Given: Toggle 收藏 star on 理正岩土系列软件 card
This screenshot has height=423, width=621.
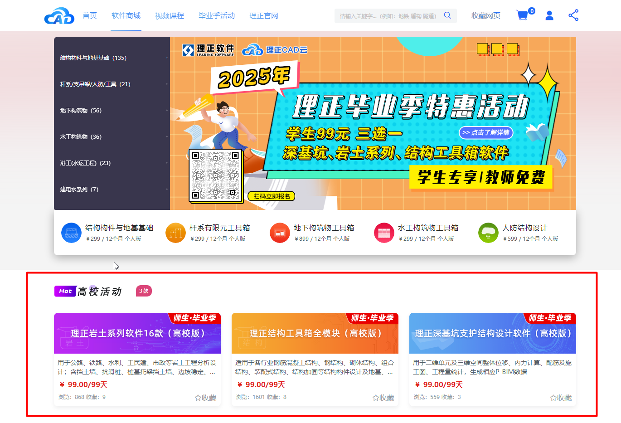Looking at the screenshot, I should 205,398.
